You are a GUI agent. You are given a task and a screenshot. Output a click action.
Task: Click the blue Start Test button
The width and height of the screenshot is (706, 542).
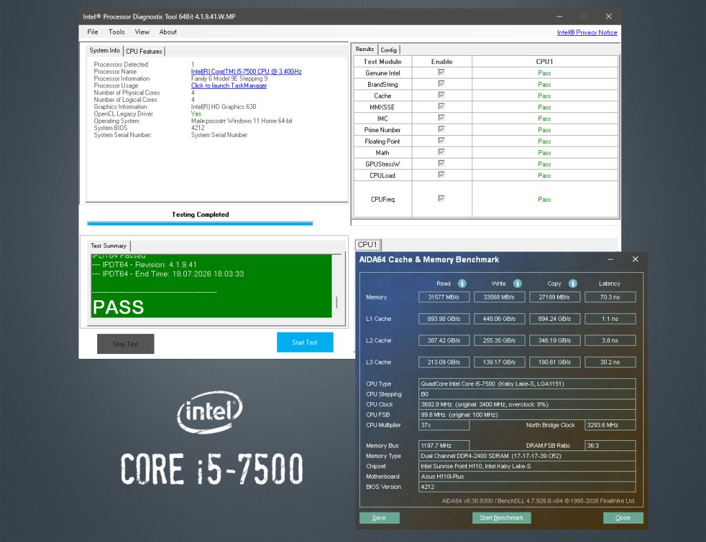pos(305,342)
